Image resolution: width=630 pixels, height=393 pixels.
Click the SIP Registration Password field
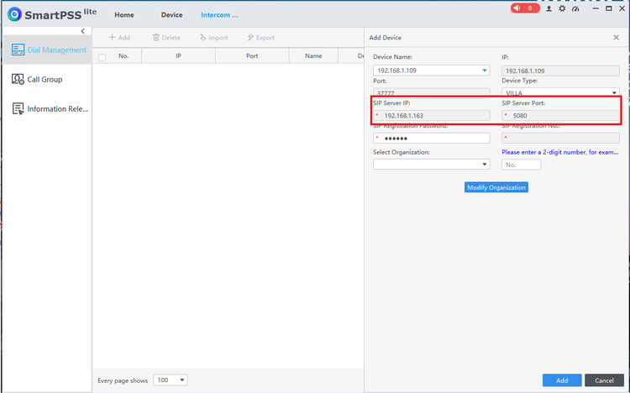(433, 138)
